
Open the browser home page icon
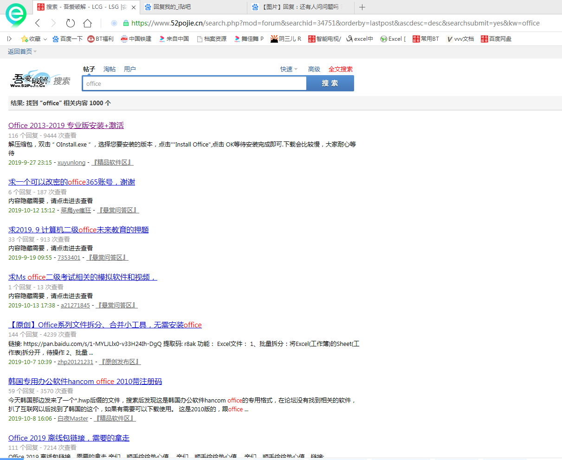click(87, 23)
